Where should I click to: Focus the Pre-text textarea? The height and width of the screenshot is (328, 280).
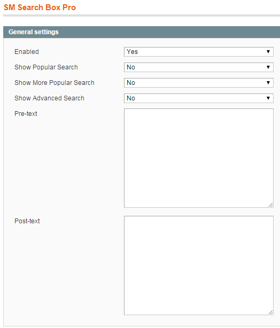pyautogui.click(x=199, y=158)
